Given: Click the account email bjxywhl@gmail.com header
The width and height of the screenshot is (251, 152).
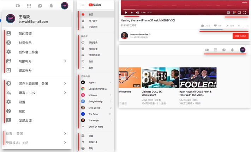Looking at the screenshot, I should (x=33, y=22).
